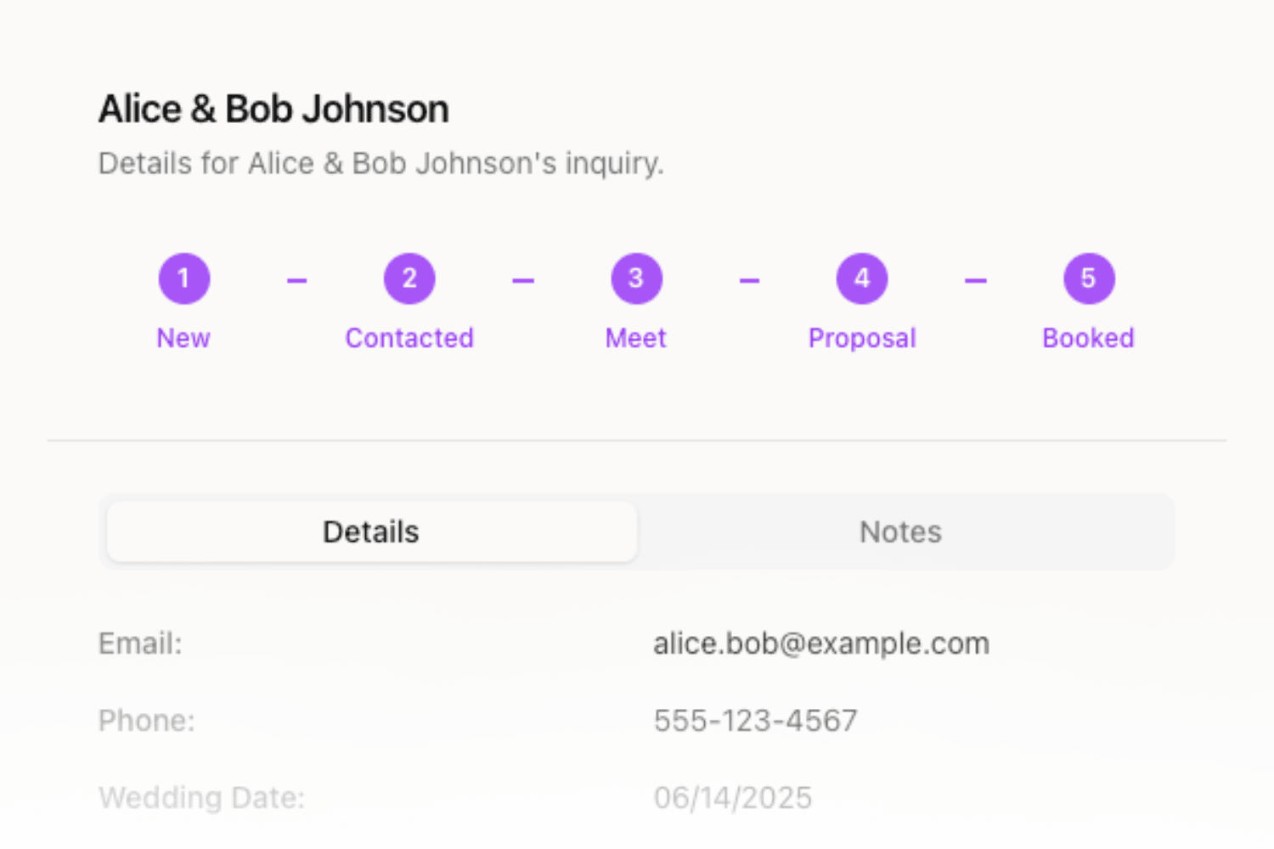Viewport: 1274px width, 849px height.
Task: Mark inquiry with Booked label
Action: pos(1089,338)
